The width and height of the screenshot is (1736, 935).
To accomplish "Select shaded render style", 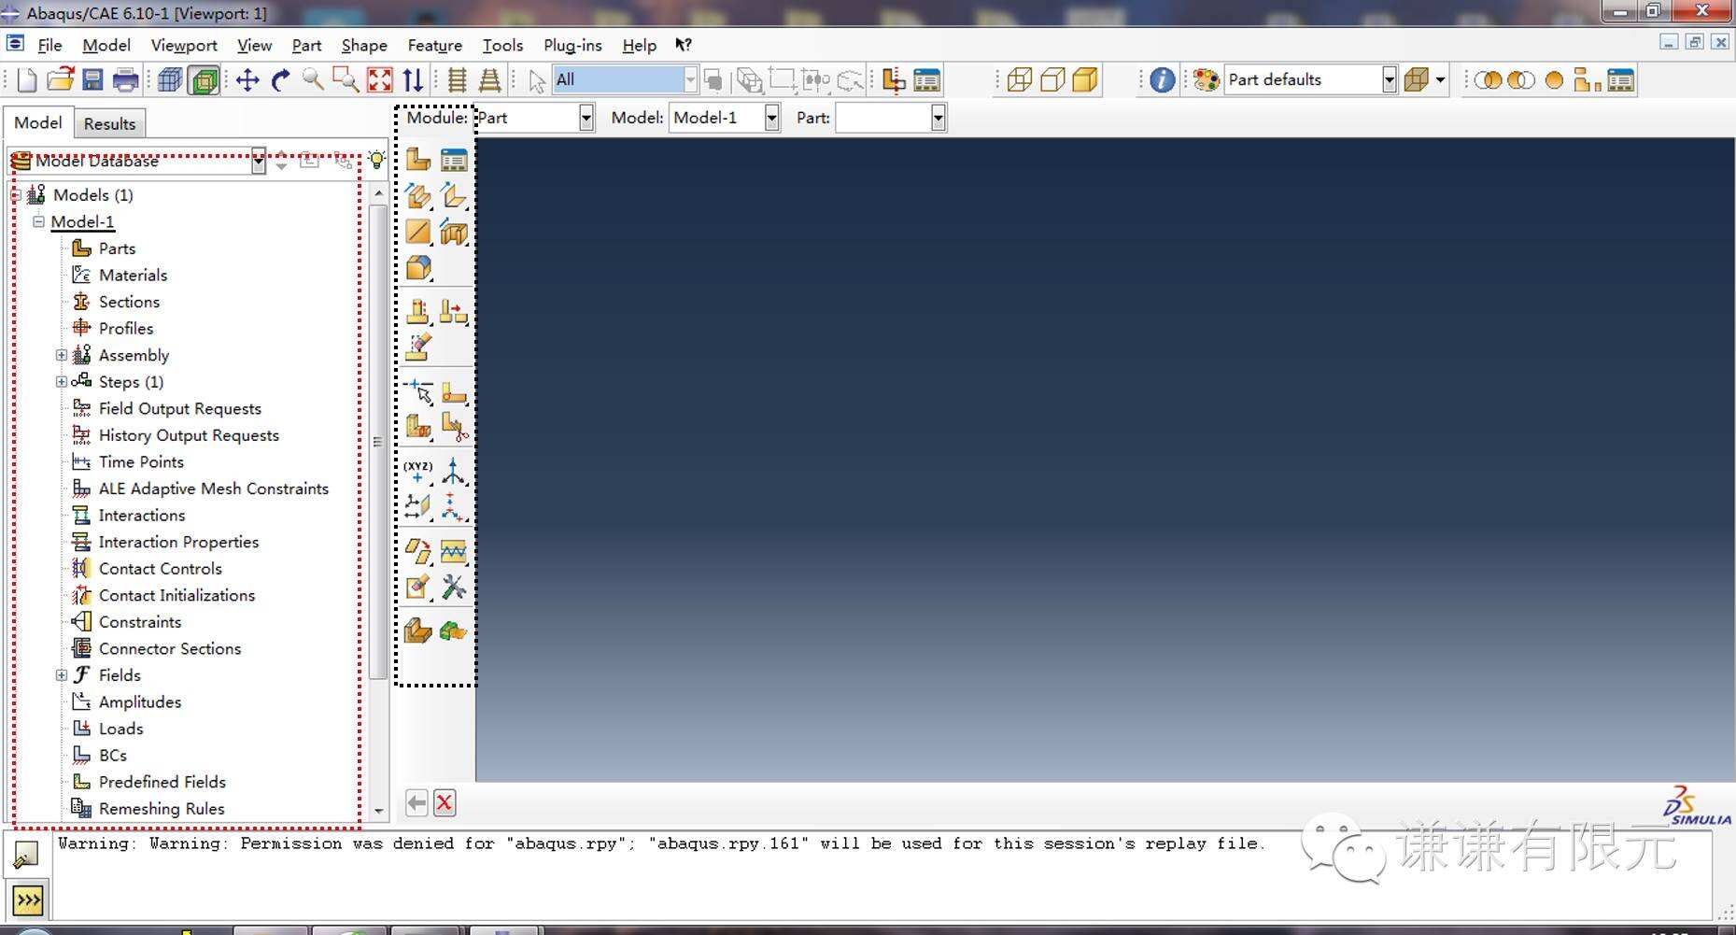I will (x=1085, y=80).
